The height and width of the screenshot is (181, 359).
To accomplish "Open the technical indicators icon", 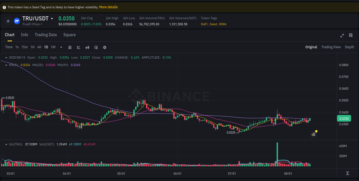I will coord(78,47).
